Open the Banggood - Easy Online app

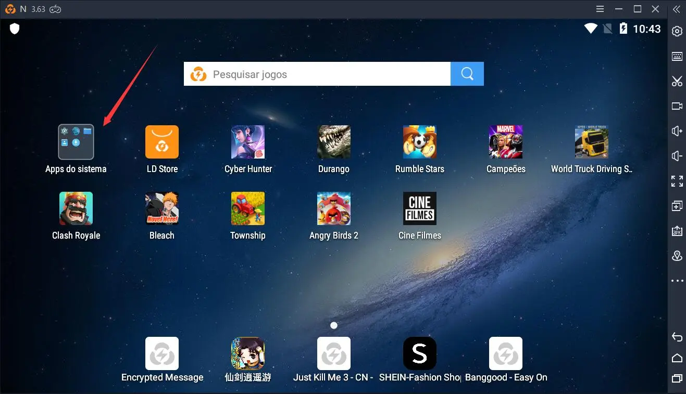pyautogui.click(x=506, y=353)
